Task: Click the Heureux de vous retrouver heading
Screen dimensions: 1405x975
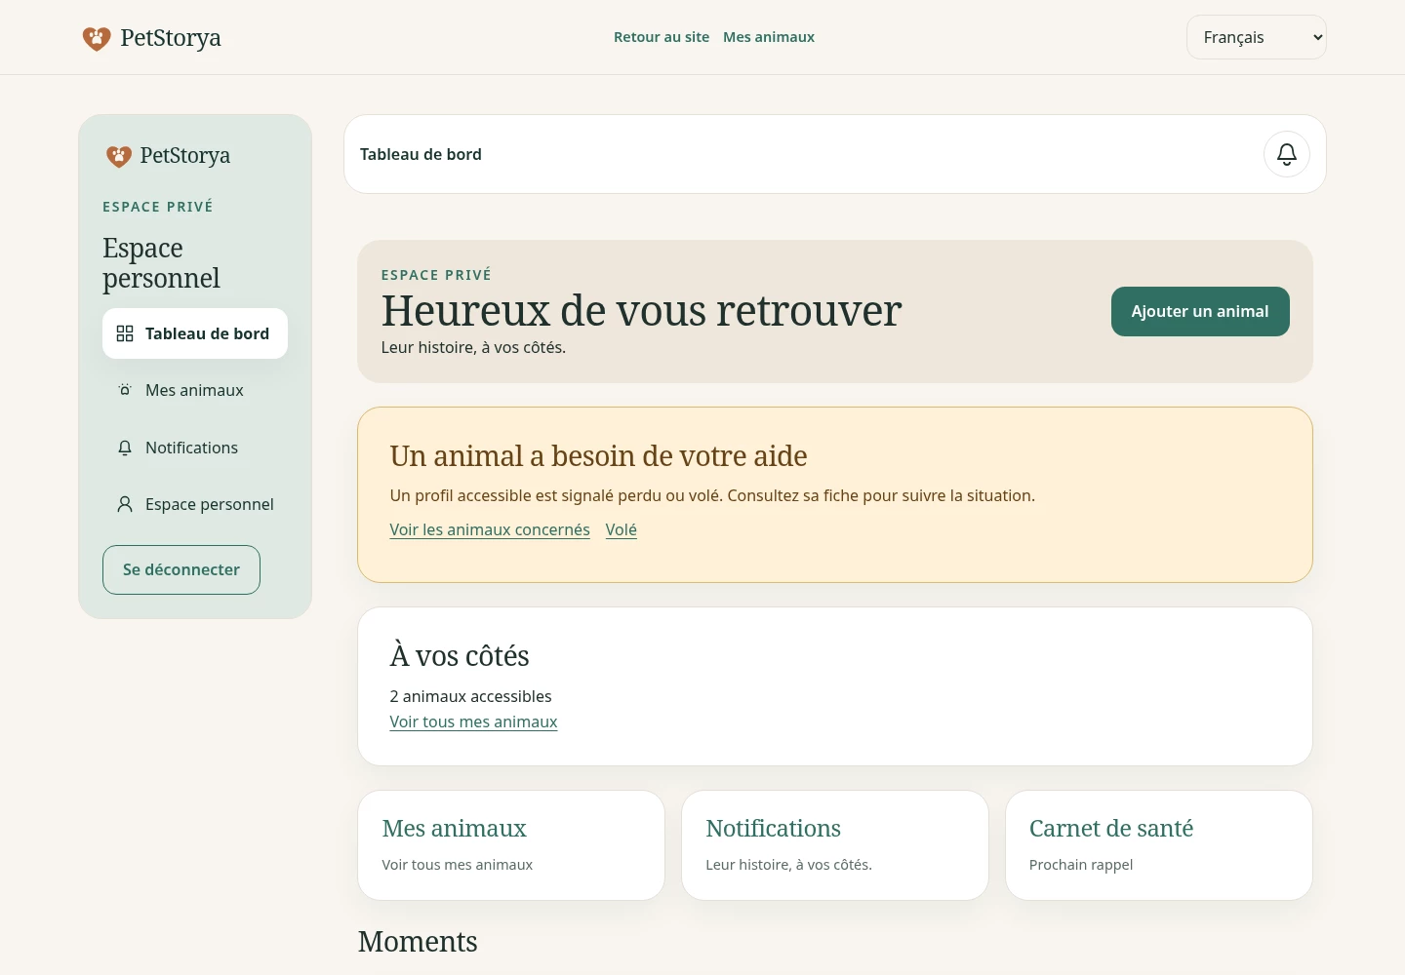Action: (641, 310)
